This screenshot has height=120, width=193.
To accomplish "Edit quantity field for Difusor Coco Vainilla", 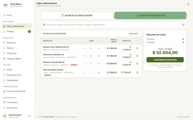I will (x=92, y=48).
